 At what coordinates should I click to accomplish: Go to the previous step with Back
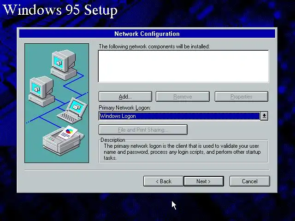click(x=163, y=181)
